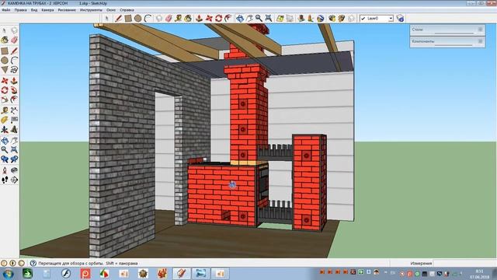Open the Вид menu
Image resolution: width=497 pixels, height=280 pixels.
(x=34, y=10)
